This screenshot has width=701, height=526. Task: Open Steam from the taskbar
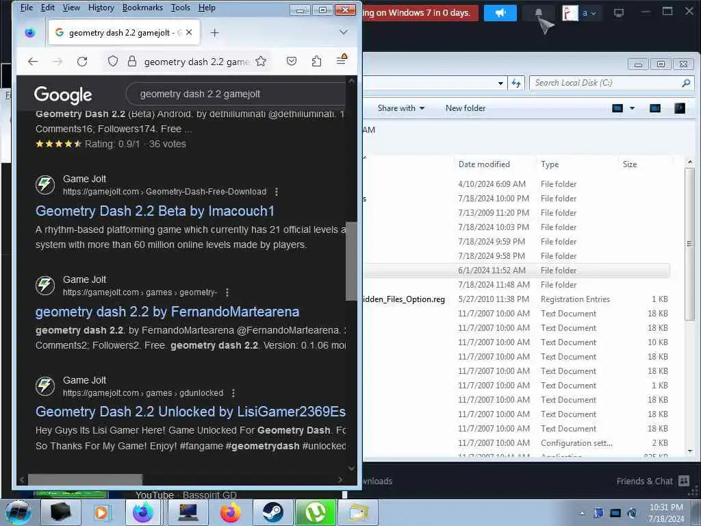(x=272, y=512)
